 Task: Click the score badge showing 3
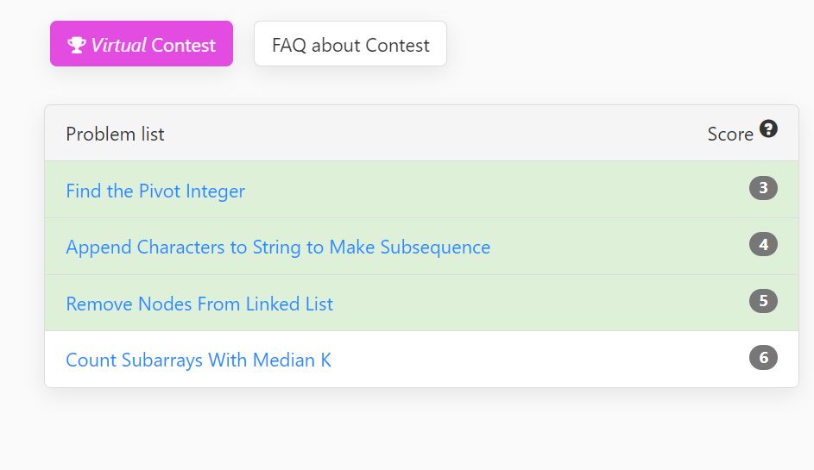(x=763, y=188)
